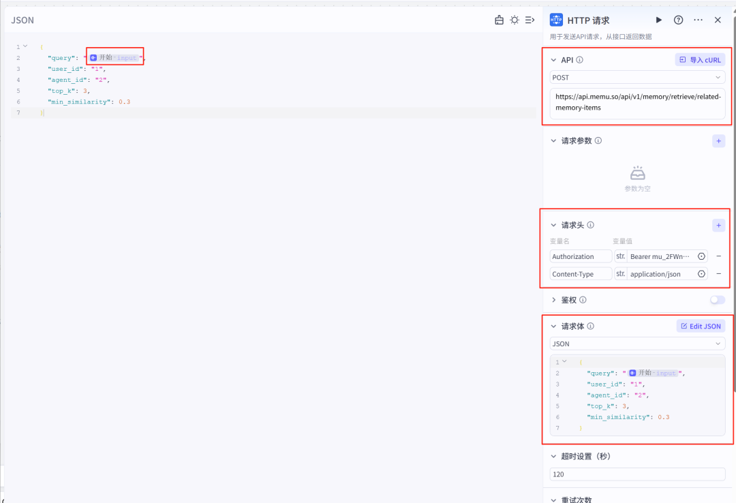Image resolution: width=736 pixels, height=503 pixels.
Task: Remove the Authorization header row
Action: [x=719, y=256]
